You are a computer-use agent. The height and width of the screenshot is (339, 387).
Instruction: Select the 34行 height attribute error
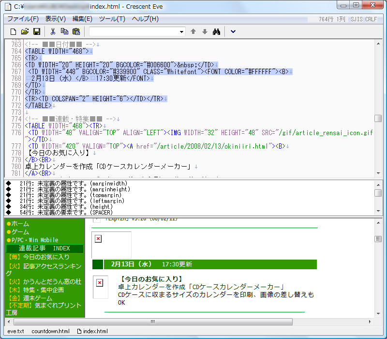click(x=66, y=207)
